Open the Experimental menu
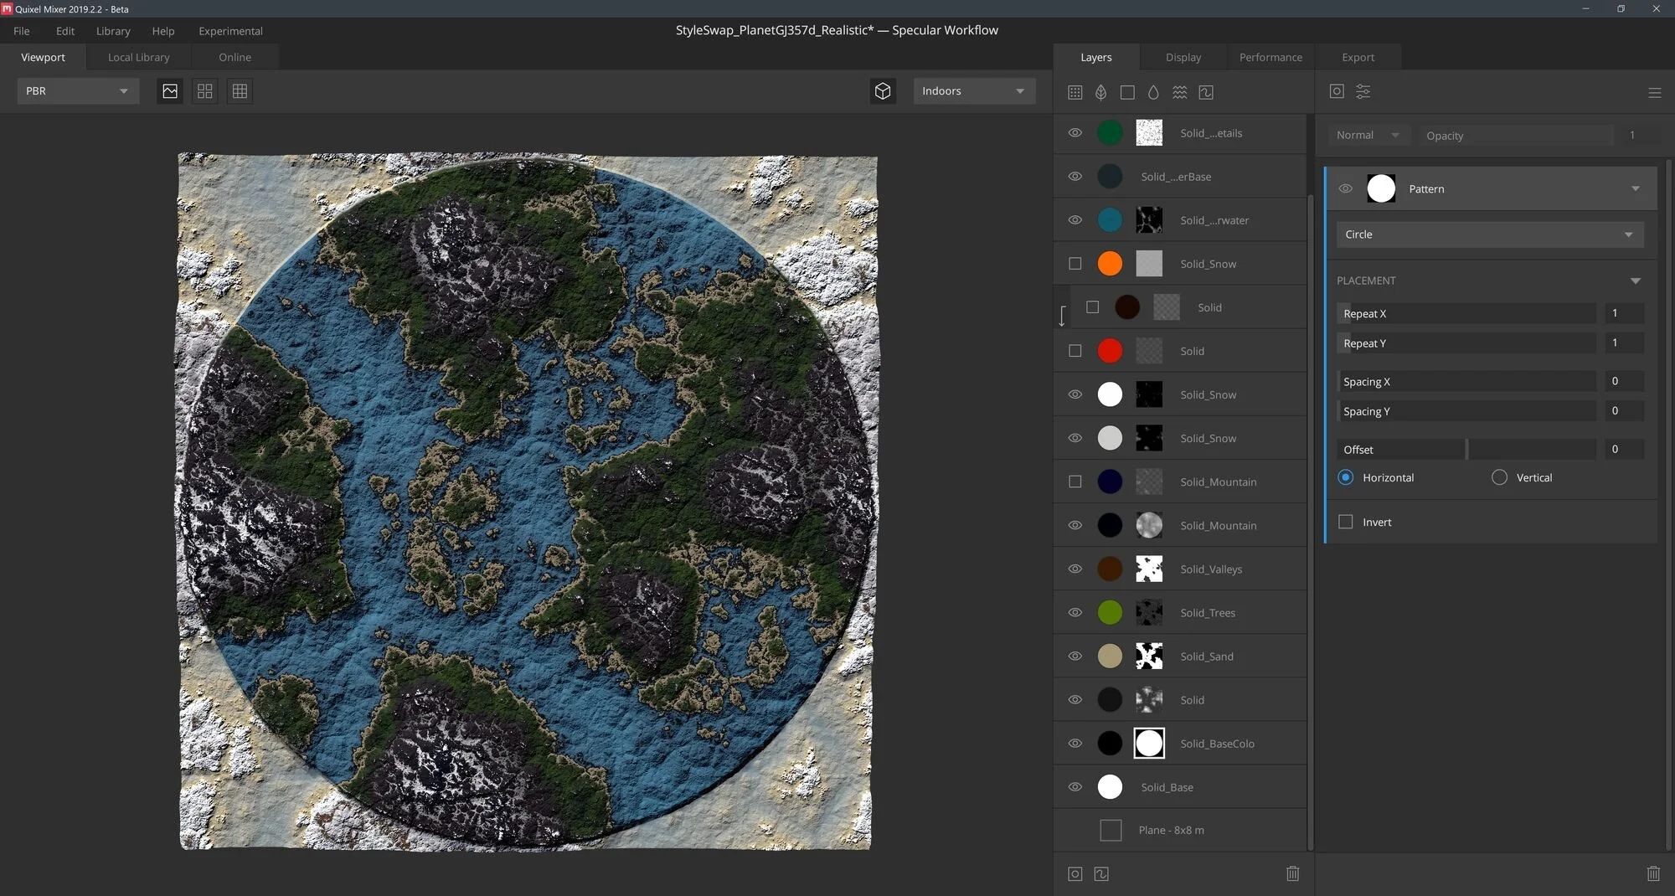This screenshot has width=1675, height=896. click(230, 31)
